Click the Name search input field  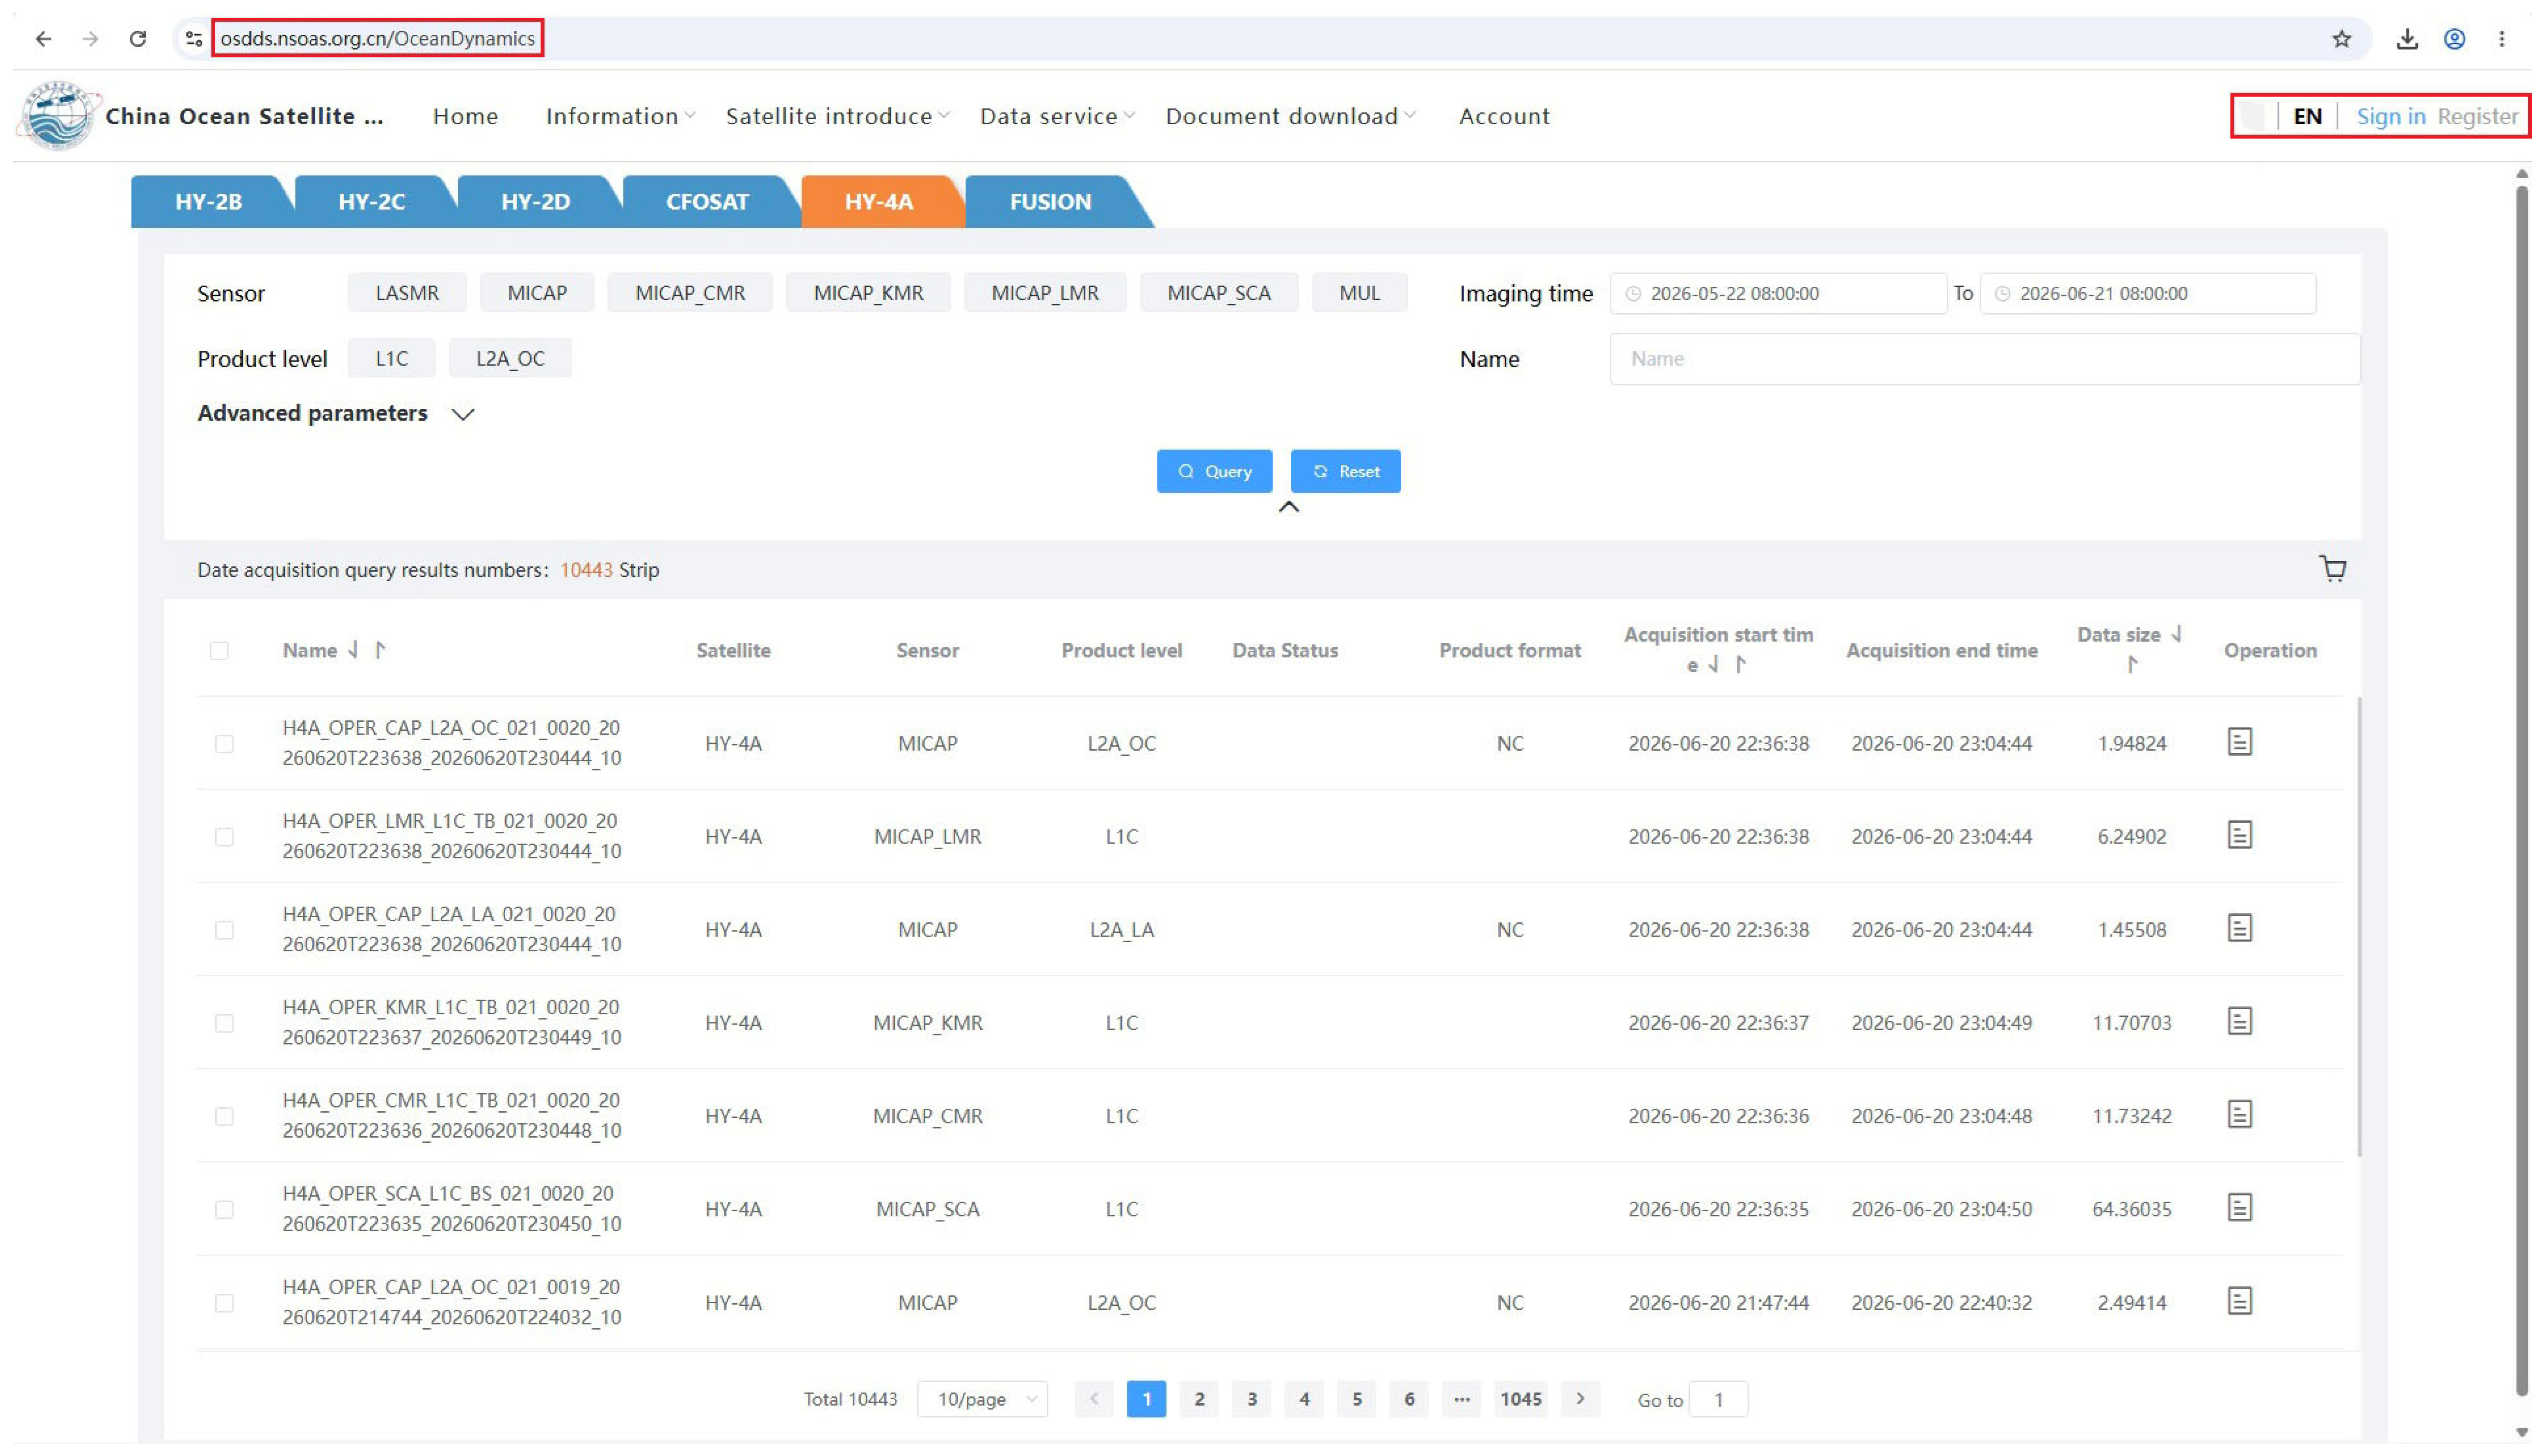click(x=1984, y=359)
